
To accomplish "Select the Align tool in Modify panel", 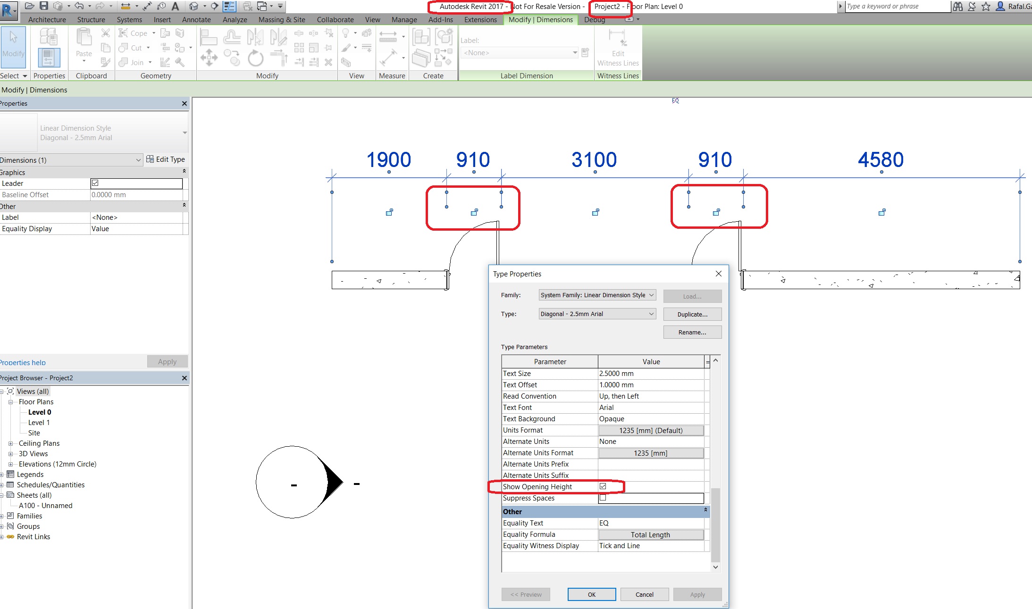I will coord(209,37).
